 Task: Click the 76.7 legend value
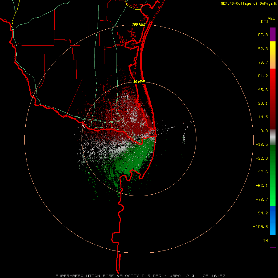point(263,62)
